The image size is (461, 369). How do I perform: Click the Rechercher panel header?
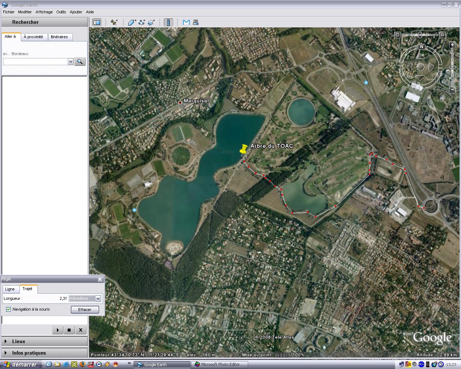pyautogui.click(x=45, y=22)
